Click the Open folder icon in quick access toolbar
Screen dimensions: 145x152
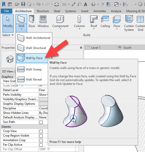point(17,4)
